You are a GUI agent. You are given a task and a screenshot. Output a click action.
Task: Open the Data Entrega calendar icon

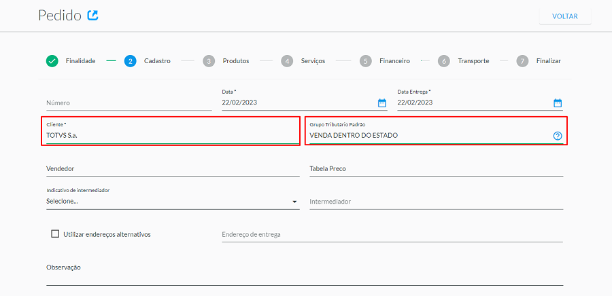[558, 103]
